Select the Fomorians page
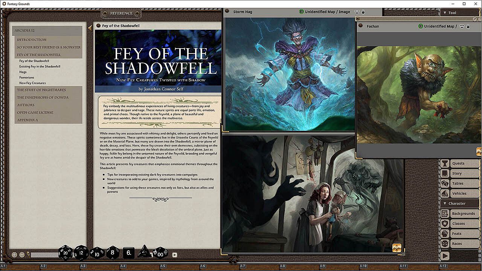This screenshot has width=482, height=271. pyautogui.click(x=27, y=78)
